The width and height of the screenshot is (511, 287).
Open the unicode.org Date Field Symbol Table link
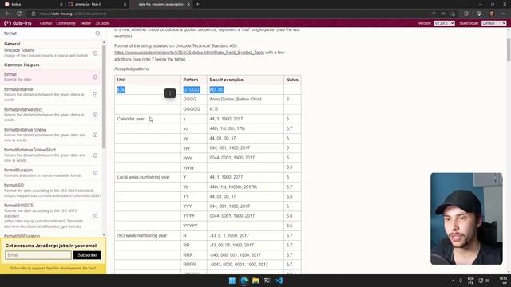coord(189,53)
